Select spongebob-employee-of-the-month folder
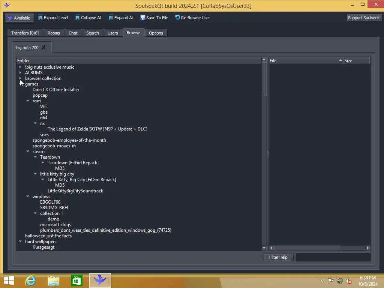 click(x=69, y=140)
